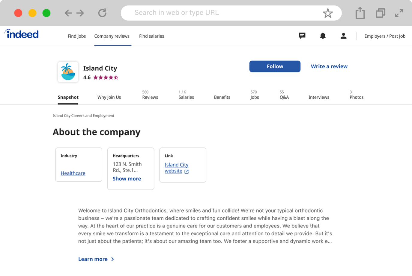This screenshot has width=412, height=276.
Task: Click the Island City company logo
Action: pyautogui.click(x=68, y=72)
